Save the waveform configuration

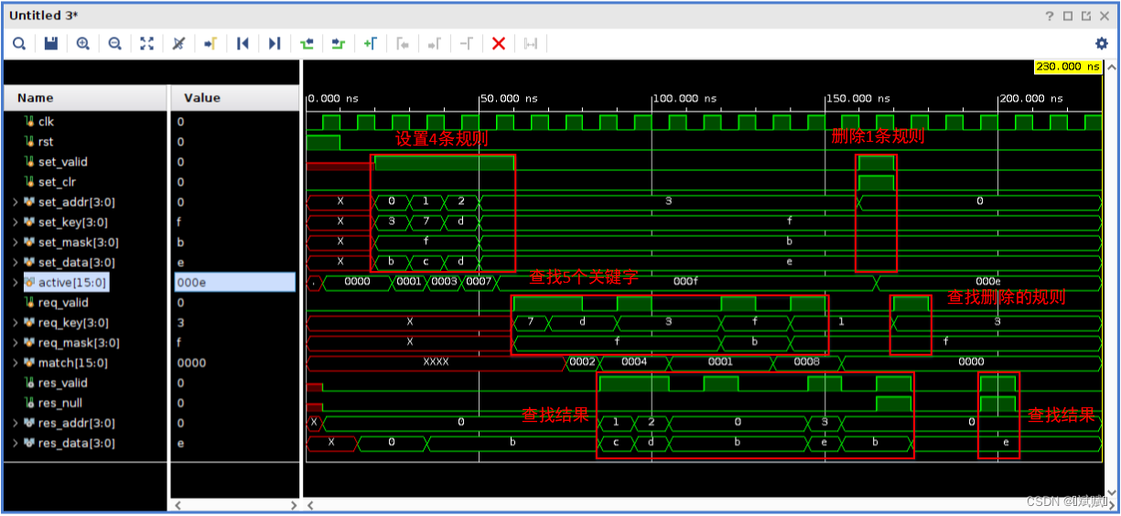tap(51, 43)
